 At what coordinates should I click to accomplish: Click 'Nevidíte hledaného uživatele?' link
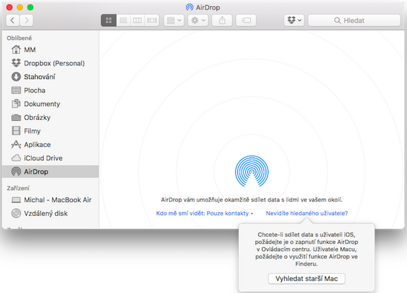[x=307, y=213]
